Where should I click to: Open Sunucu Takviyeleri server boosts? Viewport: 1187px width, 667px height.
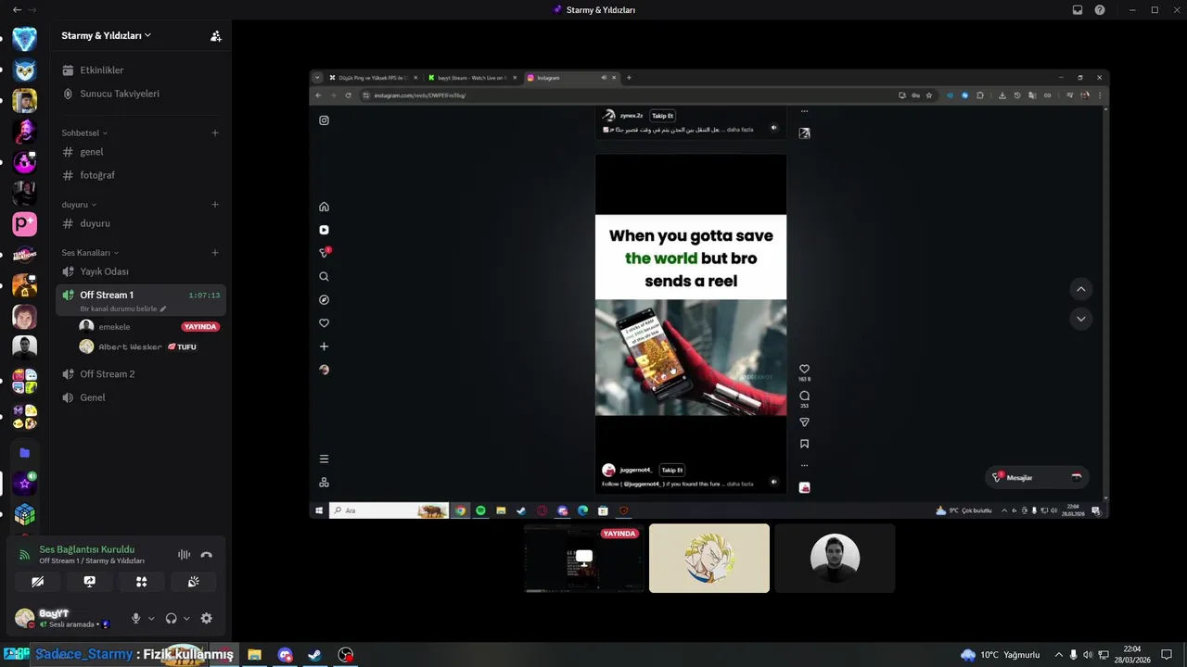(x=139, y=94)
